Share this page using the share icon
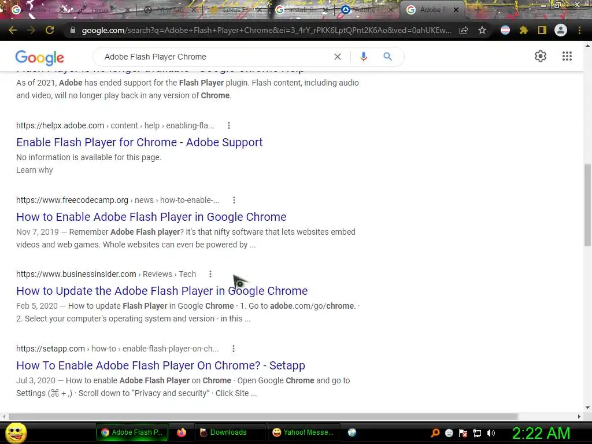 464,30
